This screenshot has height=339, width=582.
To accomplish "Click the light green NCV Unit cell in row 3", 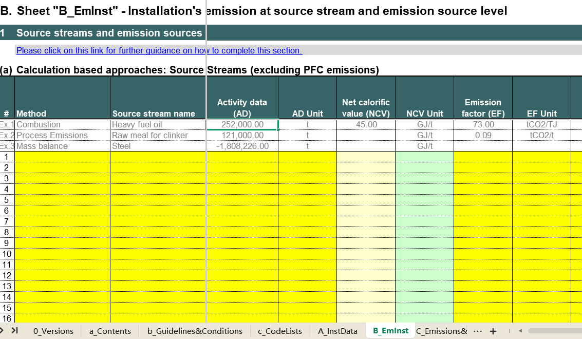I will (x=424, y=178).
